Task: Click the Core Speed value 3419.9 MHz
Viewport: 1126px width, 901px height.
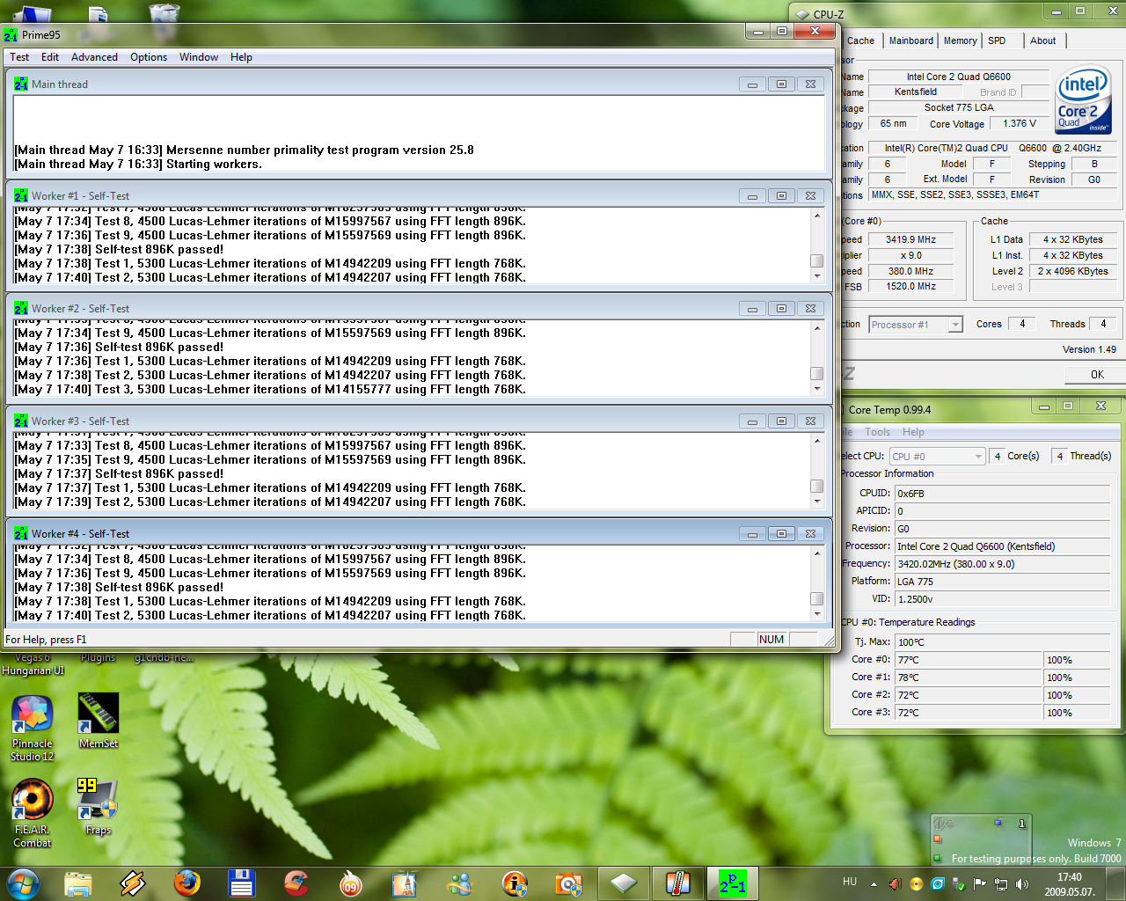Action: pyautogui.click(x=910, y=239)
